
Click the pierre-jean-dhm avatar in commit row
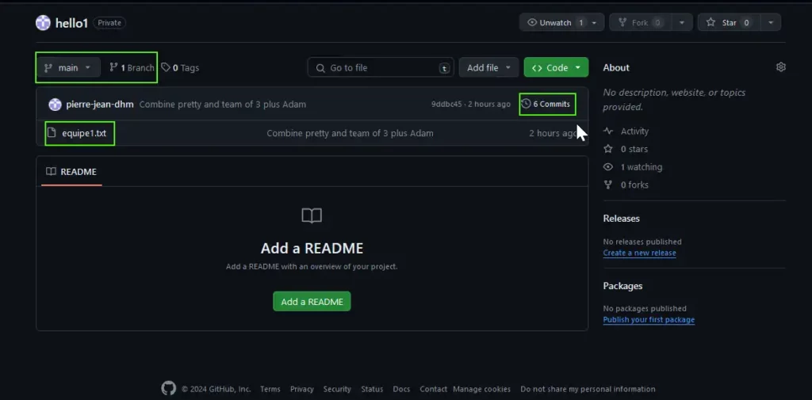coord(55,105)
